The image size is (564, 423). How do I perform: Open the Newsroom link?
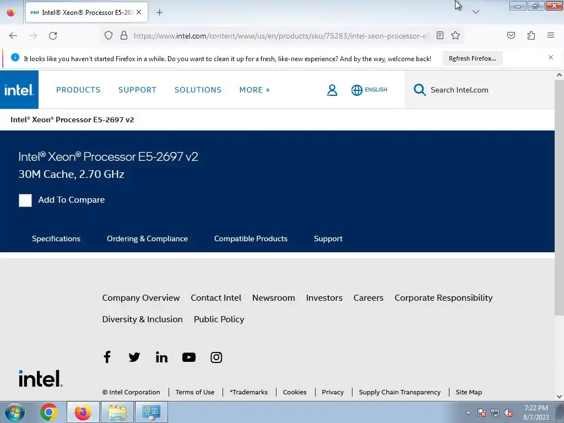pyautogui.click(x=273, y=298)
